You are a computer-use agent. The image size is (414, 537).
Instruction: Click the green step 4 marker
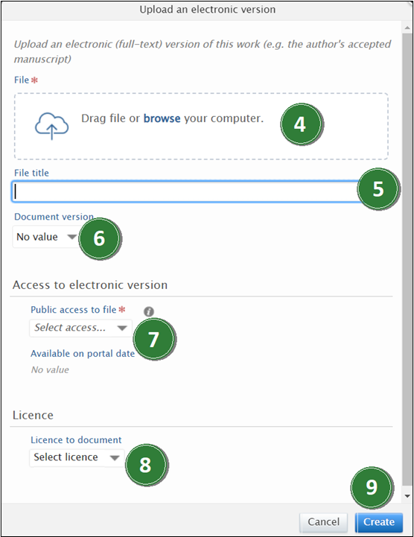coord(301,124)
